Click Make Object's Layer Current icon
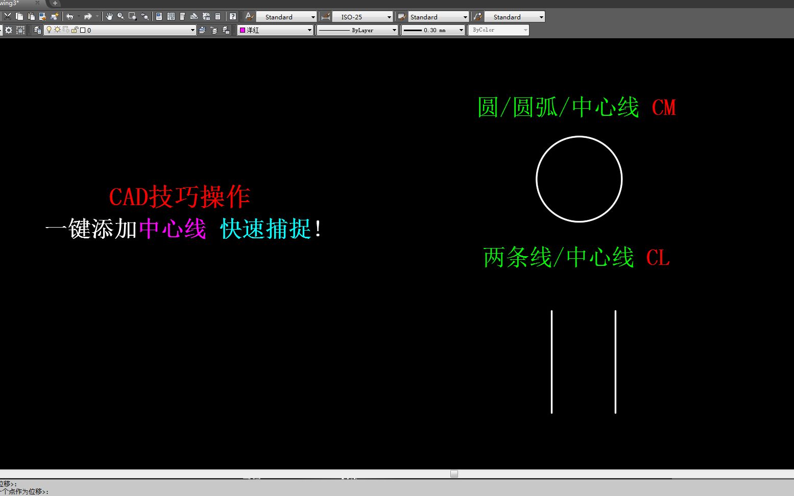 202,30
